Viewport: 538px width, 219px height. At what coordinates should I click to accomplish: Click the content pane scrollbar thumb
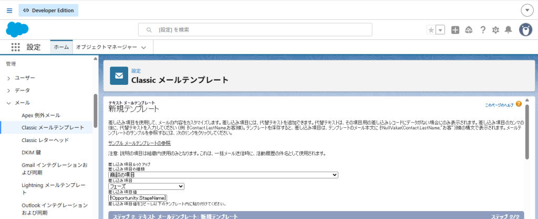[x=527, y=132]
